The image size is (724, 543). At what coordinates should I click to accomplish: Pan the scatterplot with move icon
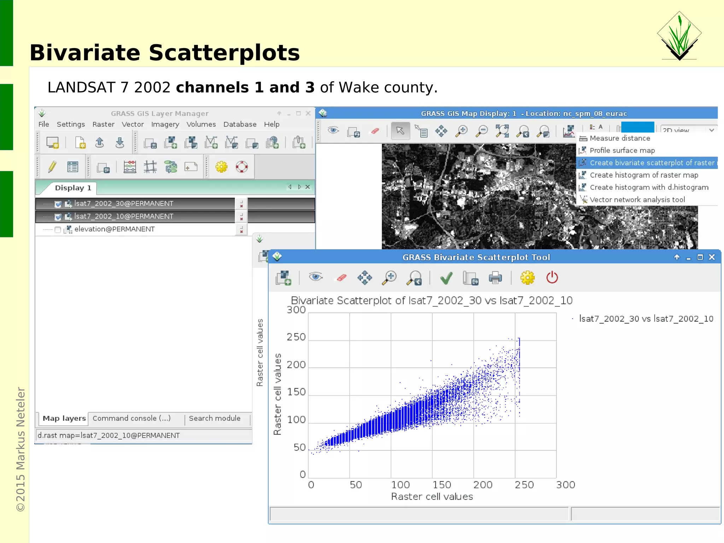click(364, 278)
